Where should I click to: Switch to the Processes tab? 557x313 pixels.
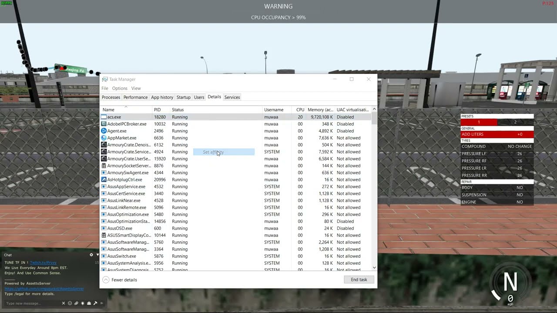111,97
